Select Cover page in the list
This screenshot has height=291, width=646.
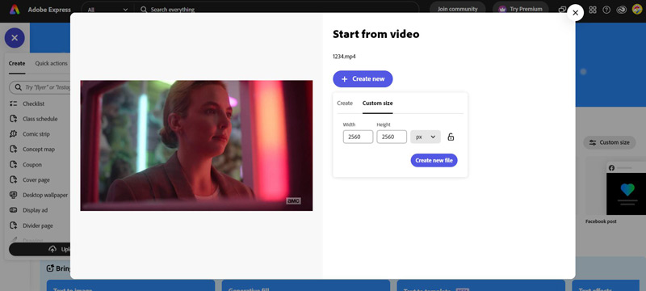pyautogui.click(x=36, y=180)
